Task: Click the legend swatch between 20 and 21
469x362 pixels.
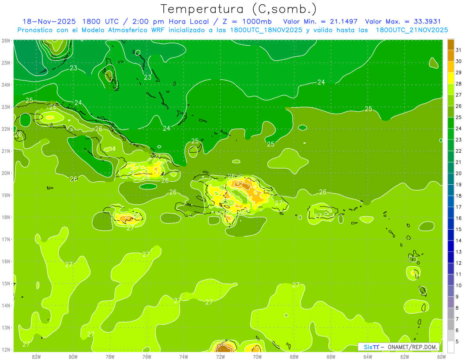Action: 451,168
